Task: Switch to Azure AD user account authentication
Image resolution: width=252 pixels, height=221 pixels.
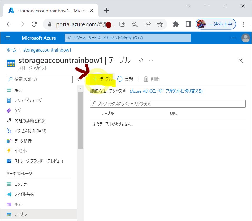Action: click(x=166, y=91)
